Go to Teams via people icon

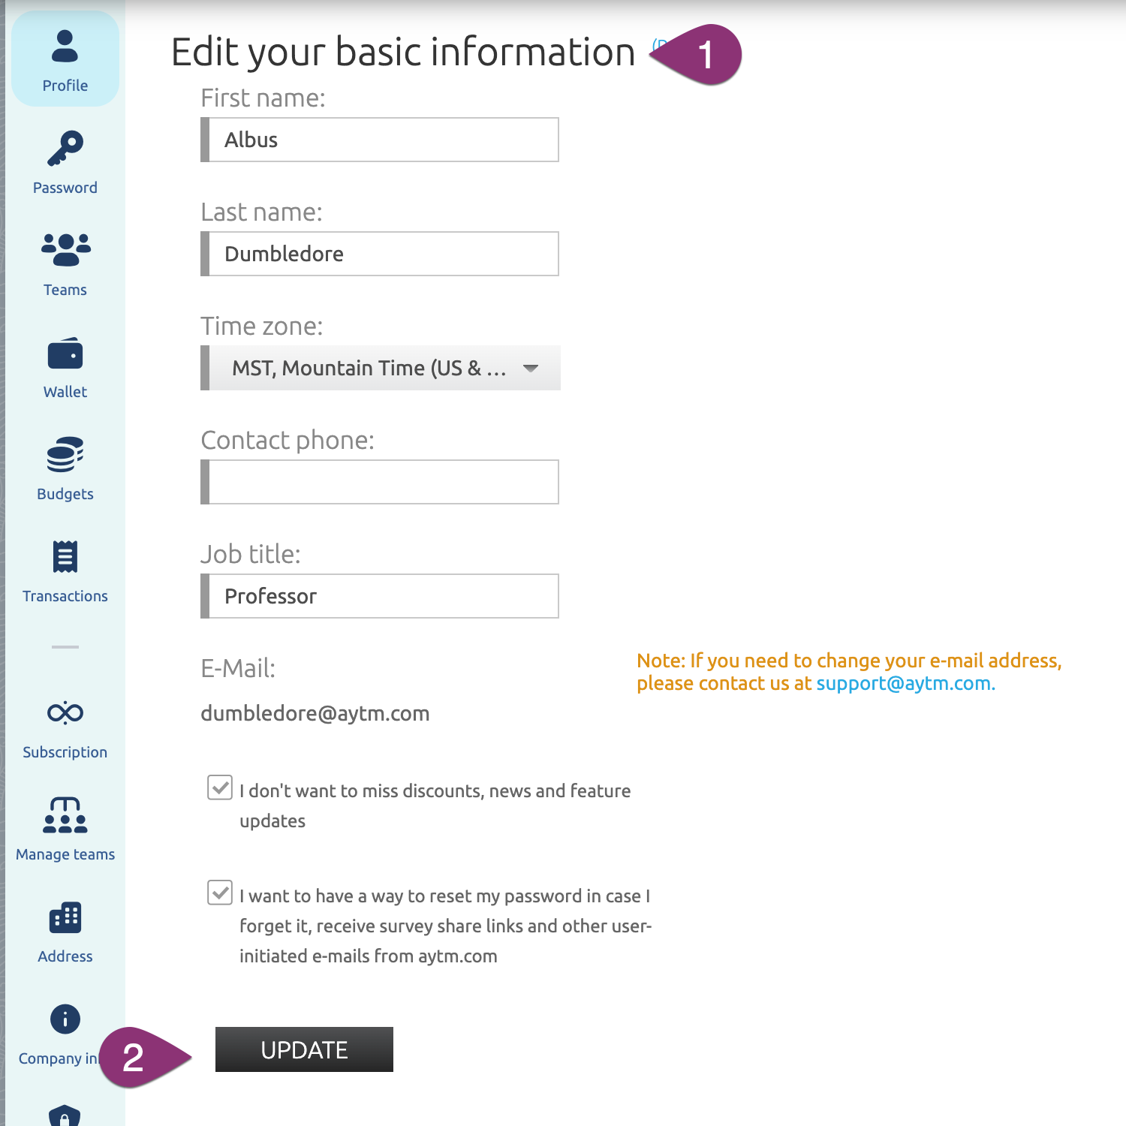(65, 250)
